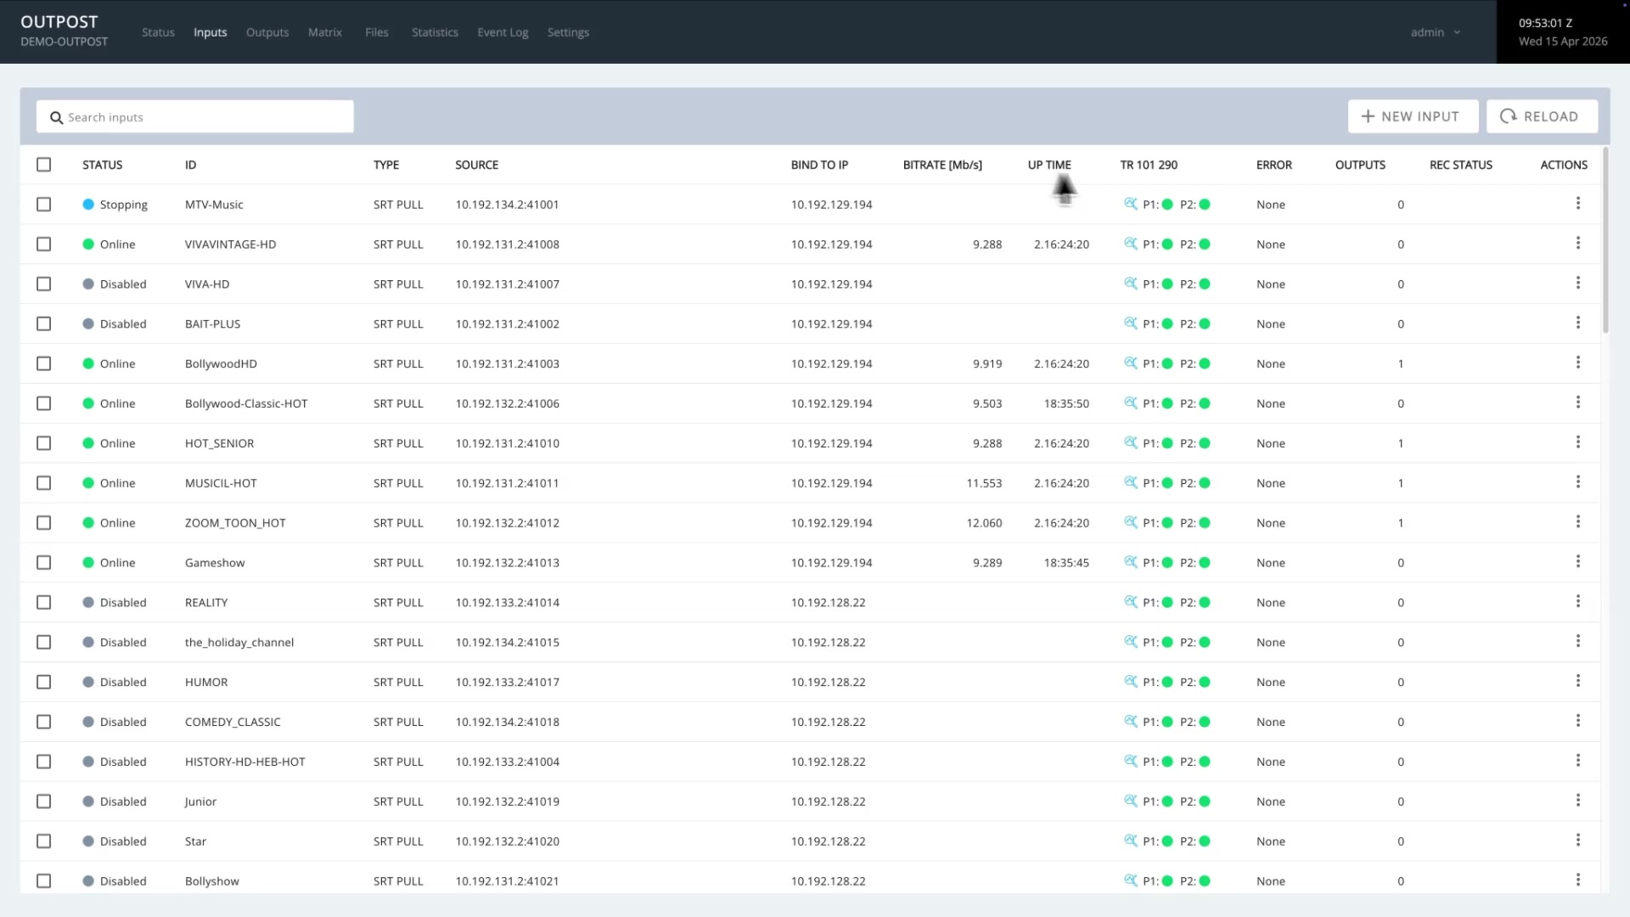
Task: Open the Settings tab
Action: [x=568, y=32]
